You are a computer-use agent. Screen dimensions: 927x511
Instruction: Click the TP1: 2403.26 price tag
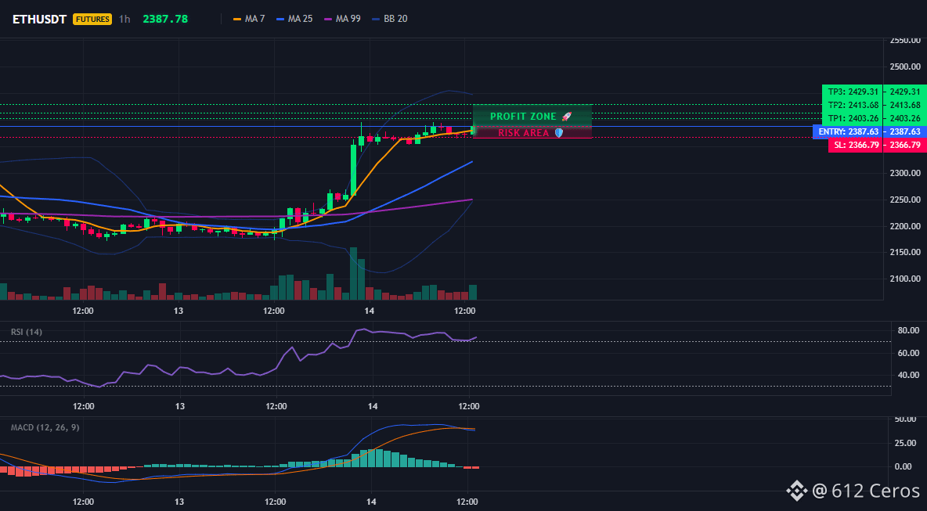(x=852, y=118)
